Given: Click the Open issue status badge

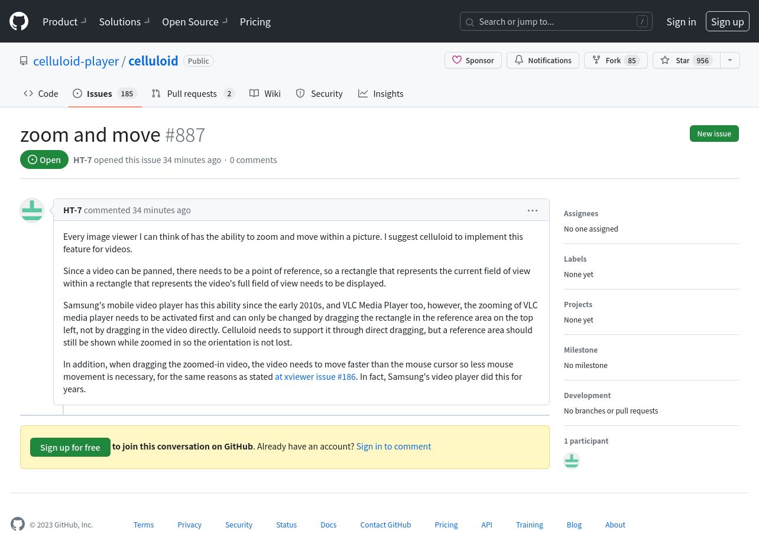Looking at the screenshot, I should (44, 159).
